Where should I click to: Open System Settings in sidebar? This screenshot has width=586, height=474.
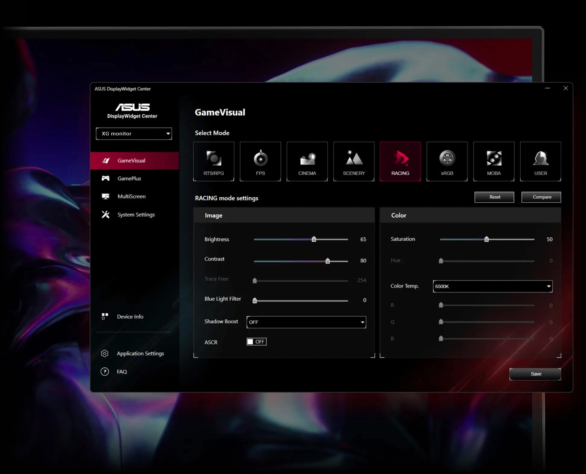click(x=136, y=215)
